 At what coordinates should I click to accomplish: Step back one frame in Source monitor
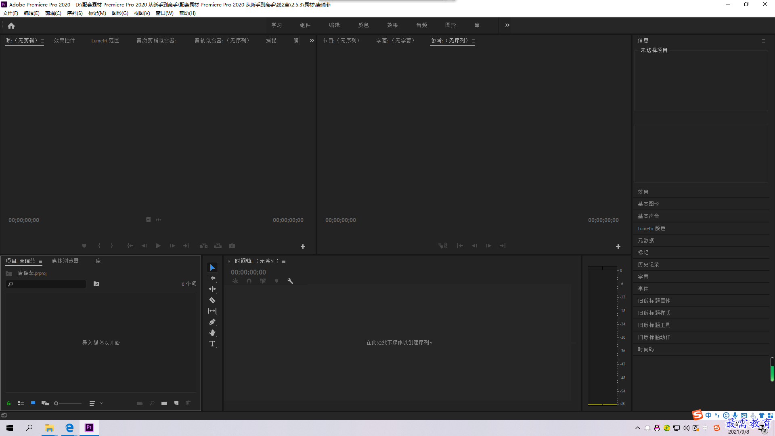pos(144,246)
